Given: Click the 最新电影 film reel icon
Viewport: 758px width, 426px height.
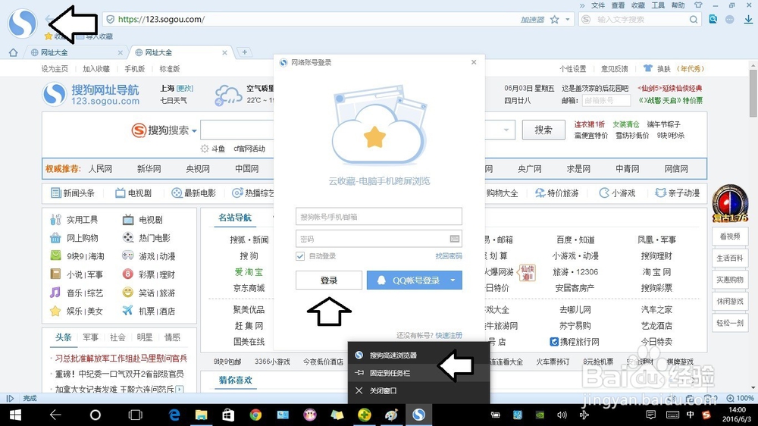Looking at the screenshot, I should coord(177,193).
